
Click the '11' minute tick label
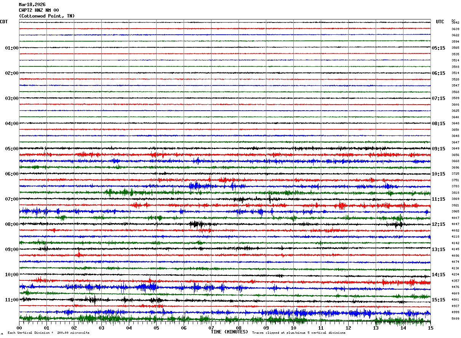[x=321, y=328]
